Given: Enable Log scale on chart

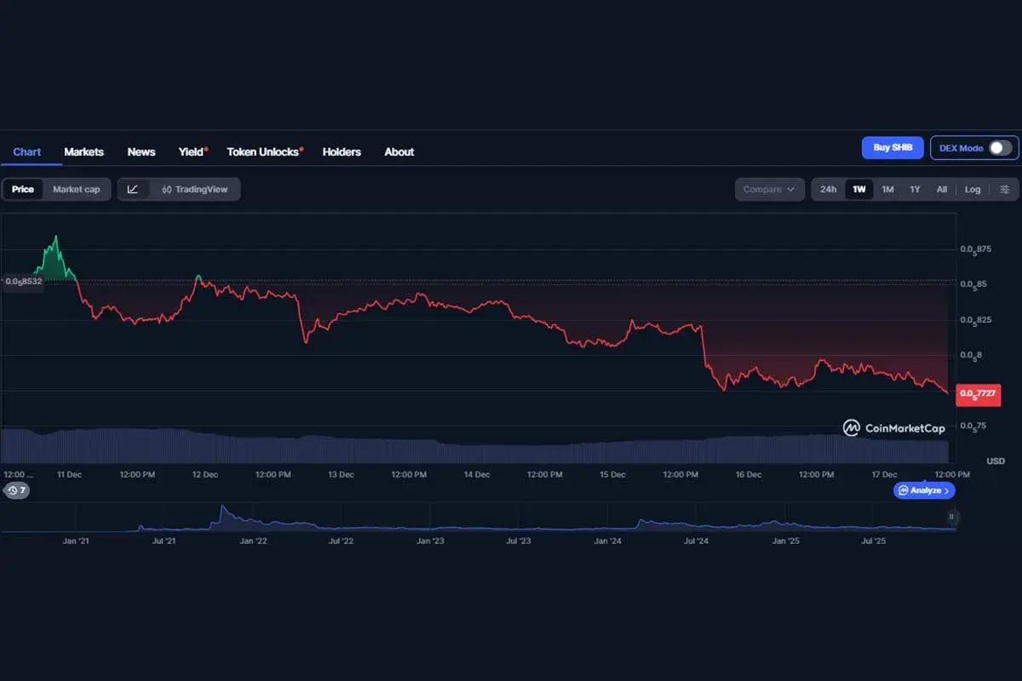Looking at the screenshot, I should tap(973, 189).
